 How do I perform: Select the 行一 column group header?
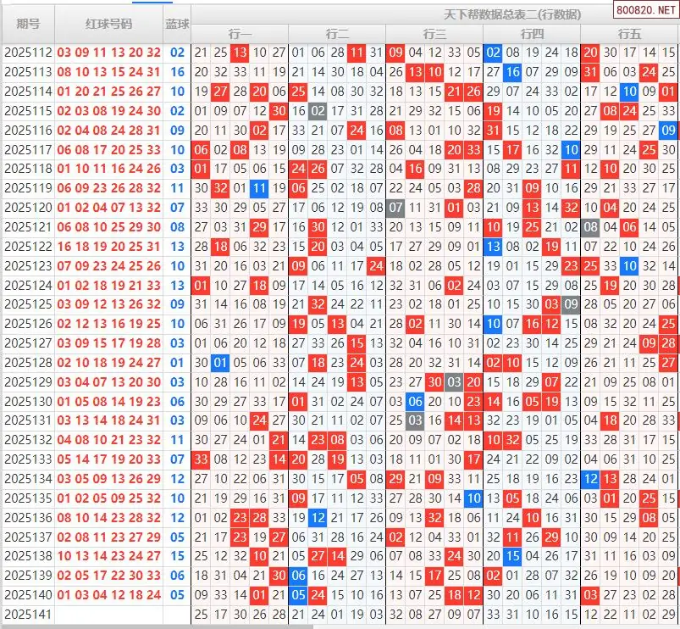[x=240, y=34]
